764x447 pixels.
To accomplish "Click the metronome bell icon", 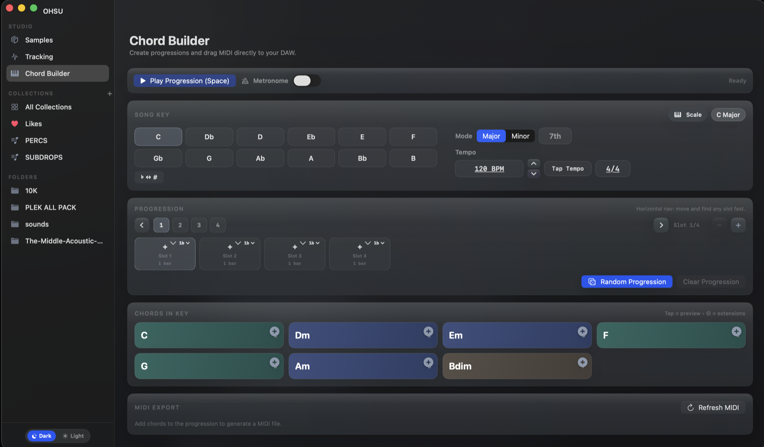I will point(245,81).
